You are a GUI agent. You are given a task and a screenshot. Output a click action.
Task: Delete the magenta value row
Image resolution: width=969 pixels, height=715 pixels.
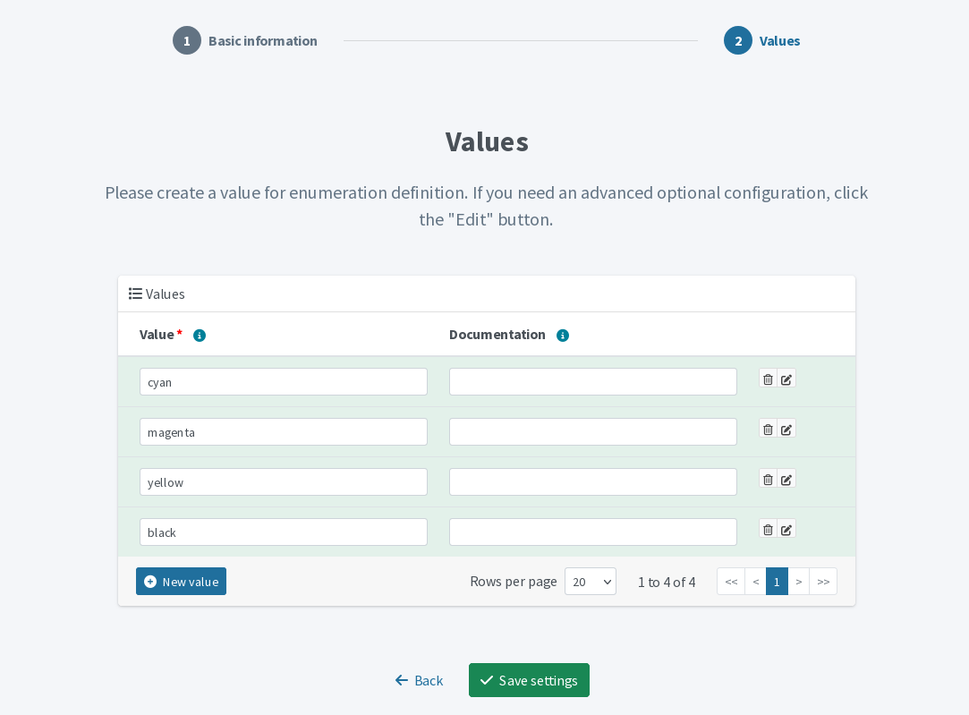click(767, 429)
